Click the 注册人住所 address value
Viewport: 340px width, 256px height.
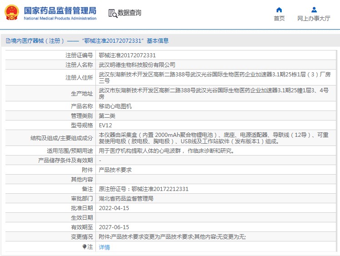215,77
